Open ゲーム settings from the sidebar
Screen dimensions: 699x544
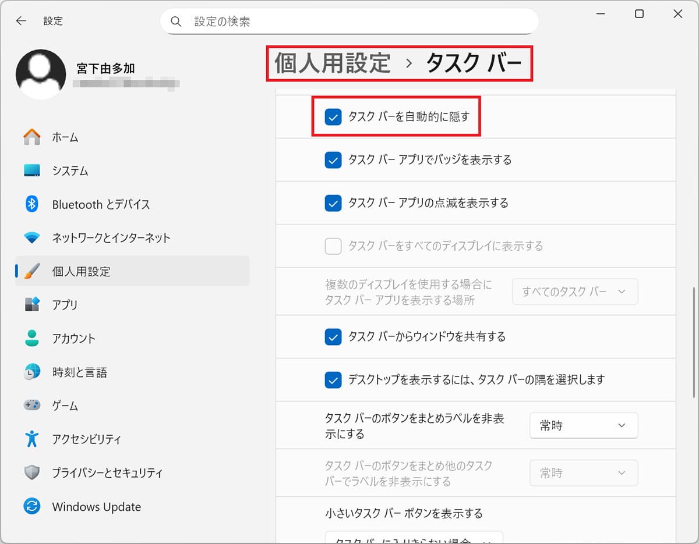61,406
